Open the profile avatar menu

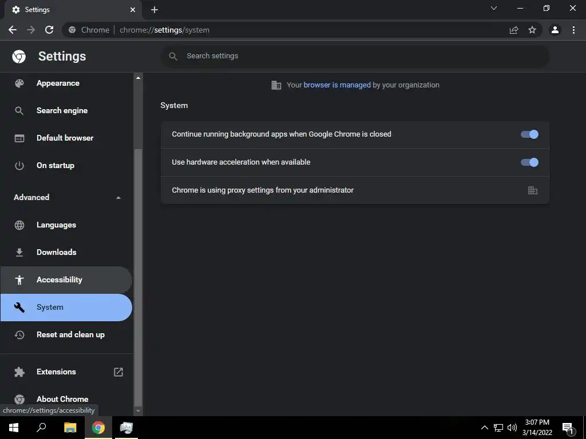tap(555, 30)
